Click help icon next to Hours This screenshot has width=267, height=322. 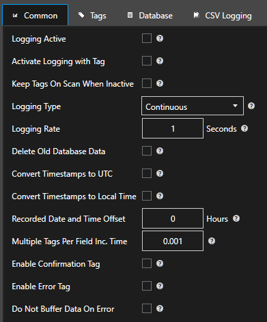pos(236,218)
